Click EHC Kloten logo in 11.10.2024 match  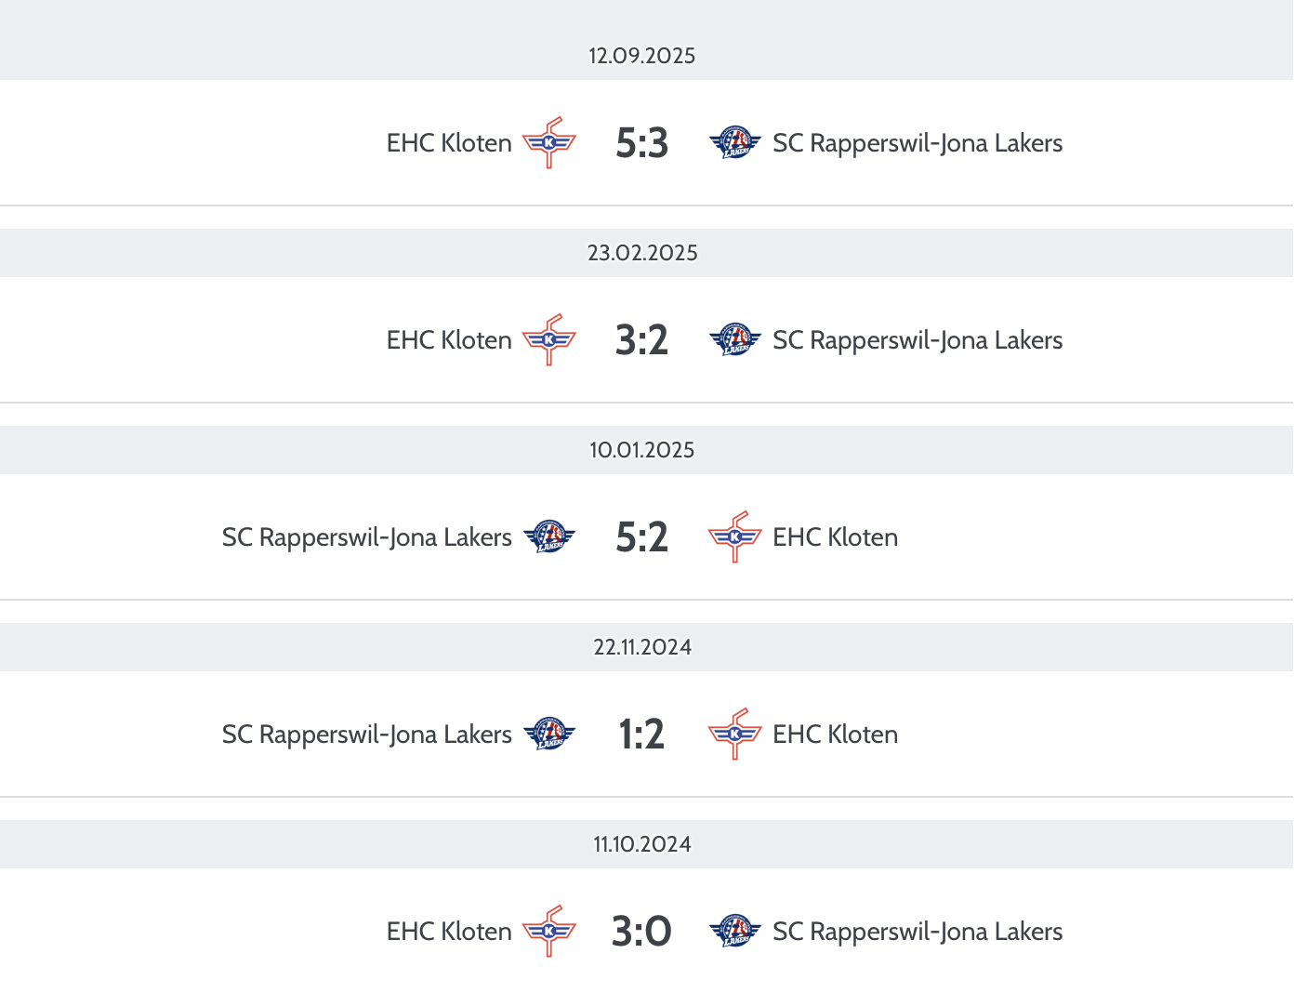click(549, 931)
